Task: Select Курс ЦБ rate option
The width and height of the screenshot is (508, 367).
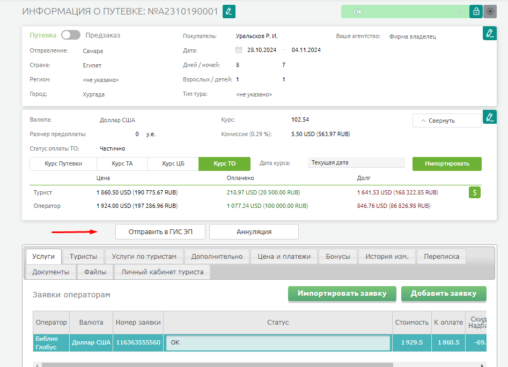Action: pos(173,164)
